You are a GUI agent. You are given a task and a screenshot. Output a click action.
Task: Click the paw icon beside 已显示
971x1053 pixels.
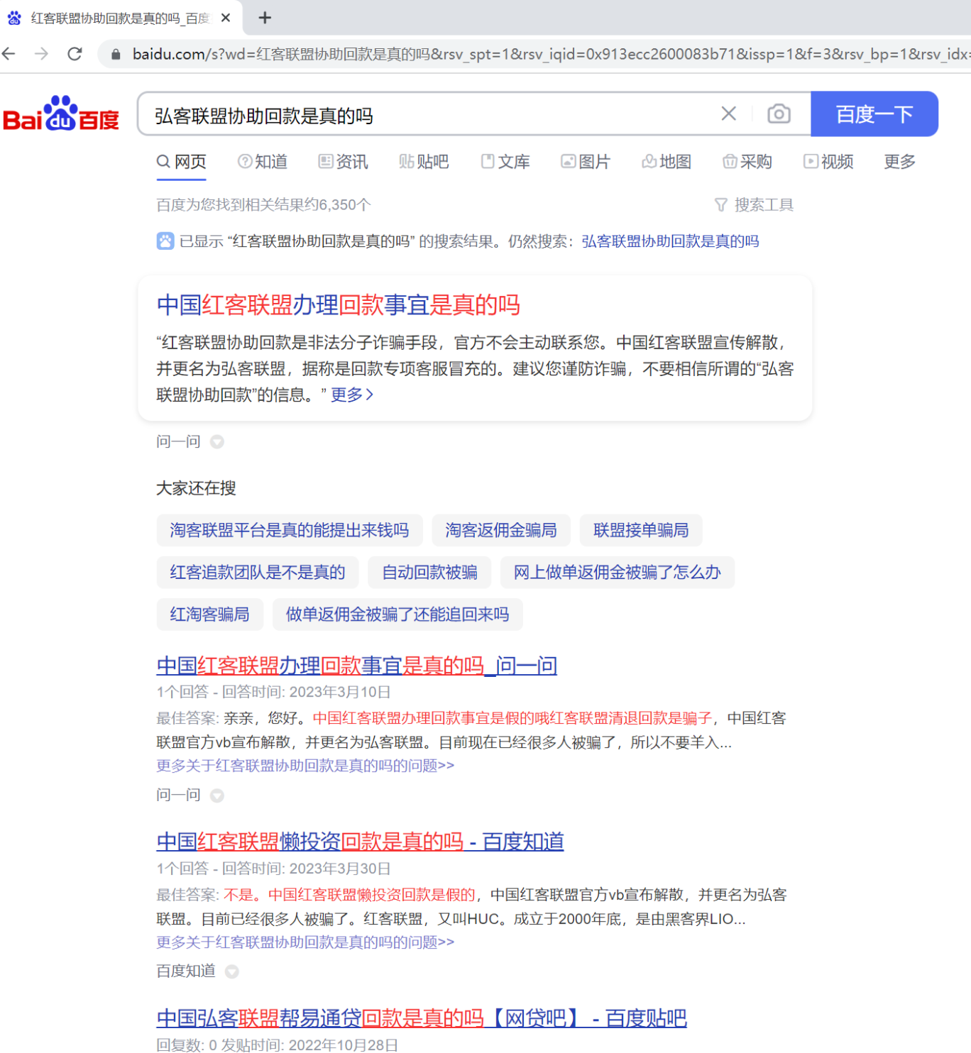tap(165, 241)
